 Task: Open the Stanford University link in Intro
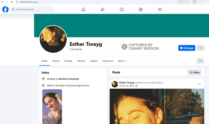[x=69, y=79]
